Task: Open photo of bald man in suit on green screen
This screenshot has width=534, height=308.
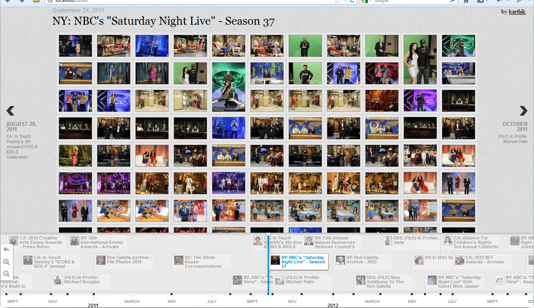Action: 382,45
